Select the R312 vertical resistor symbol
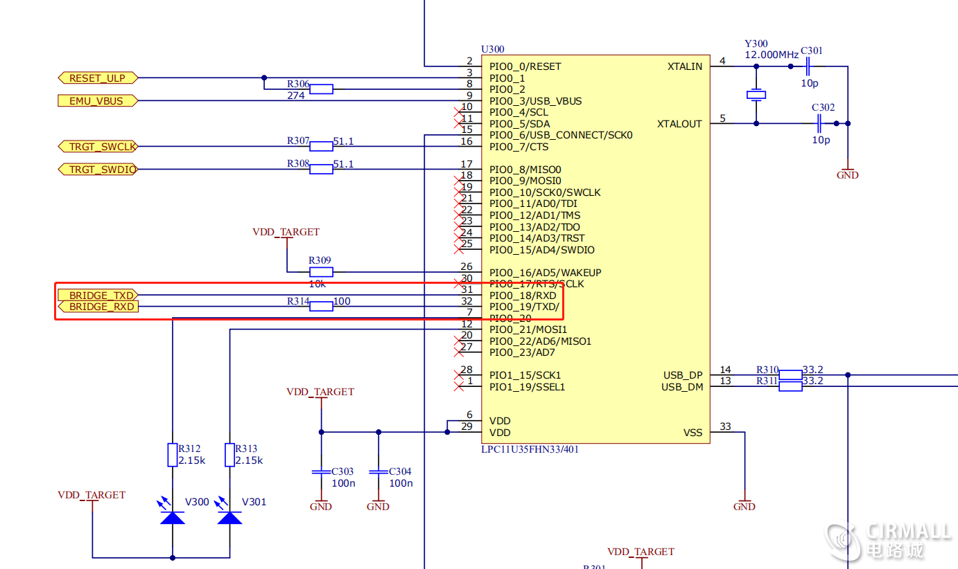This screenshot has height=569, width=958. coord(173,455)
